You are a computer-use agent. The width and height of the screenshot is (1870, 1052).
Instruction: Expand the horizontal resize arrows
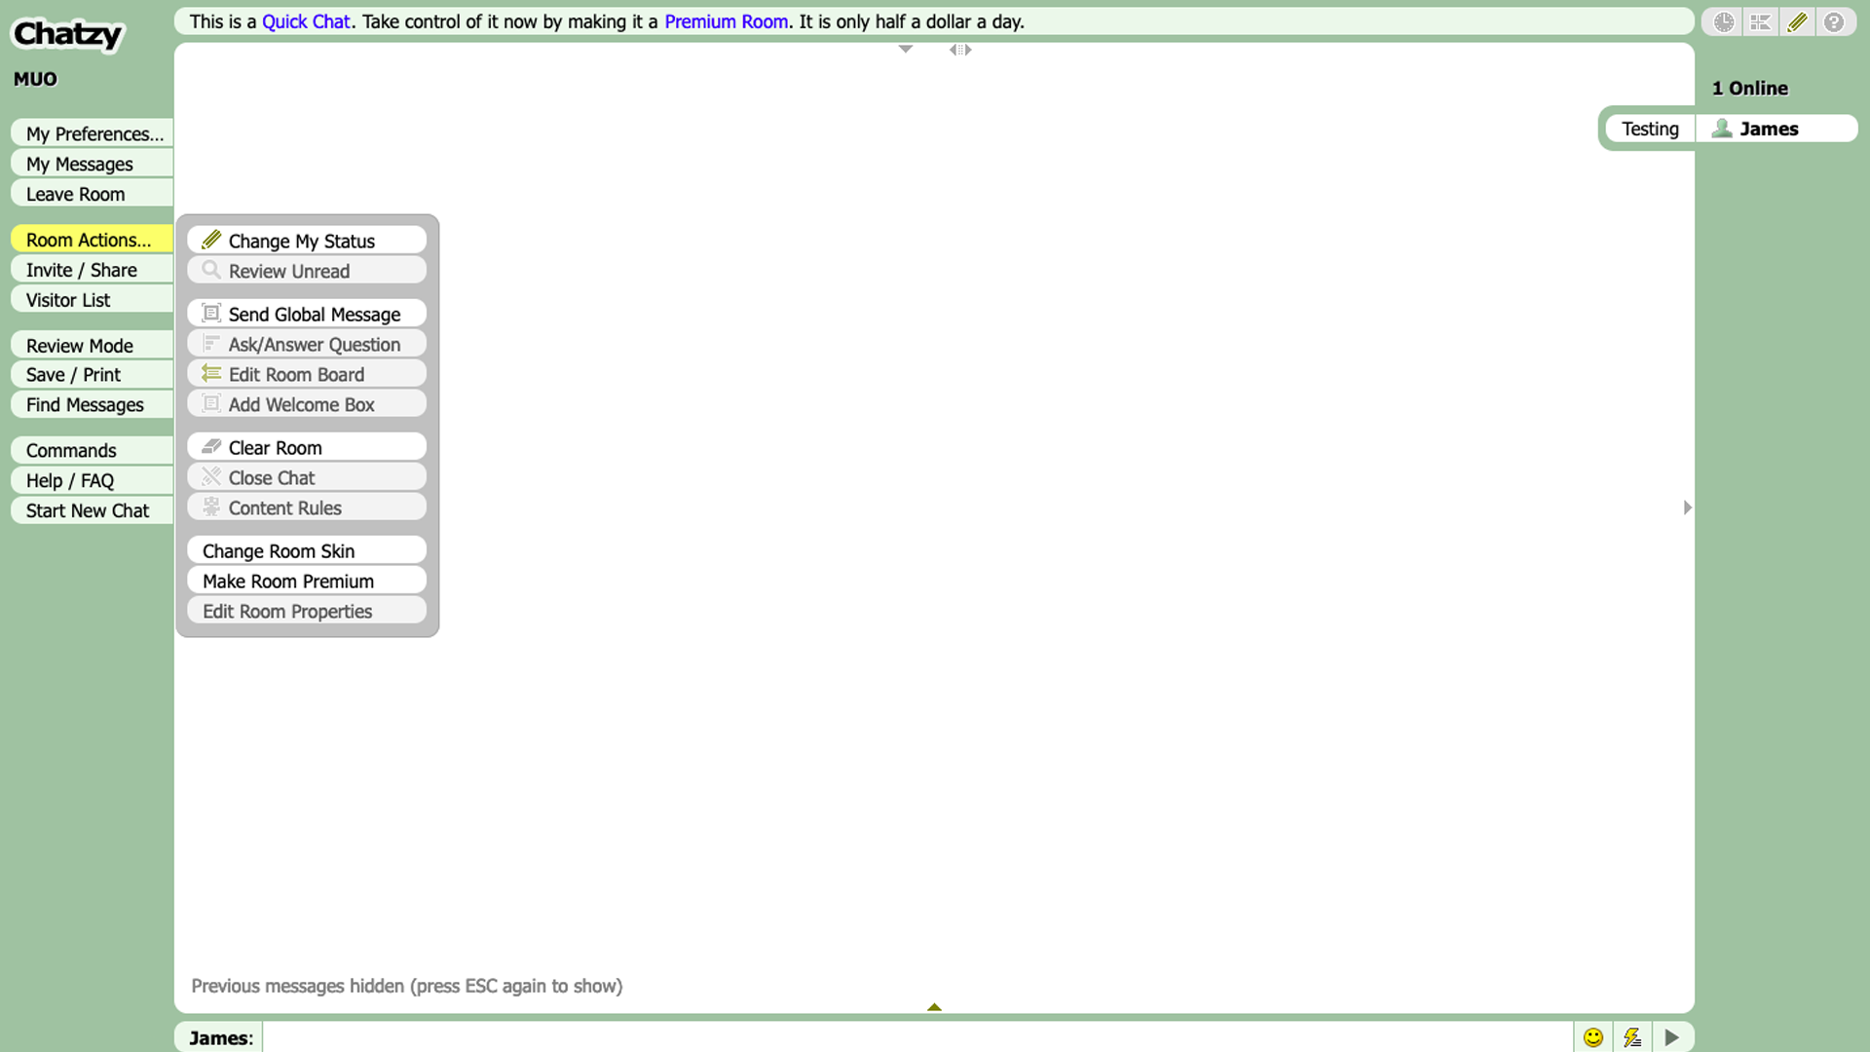(x=960, y=49)
